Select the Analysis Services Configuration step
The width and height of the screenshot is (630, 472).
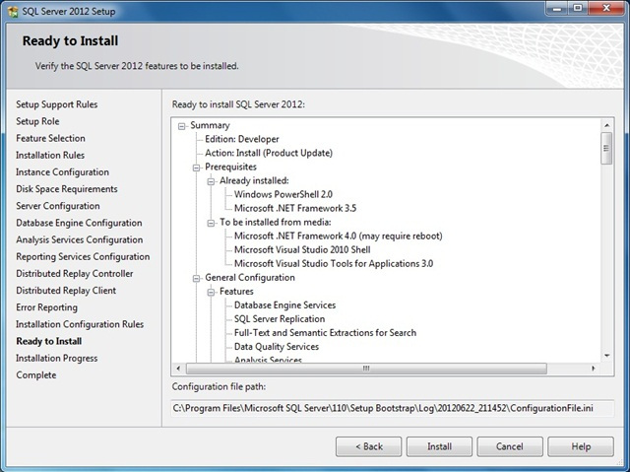(x=80, y=239)
